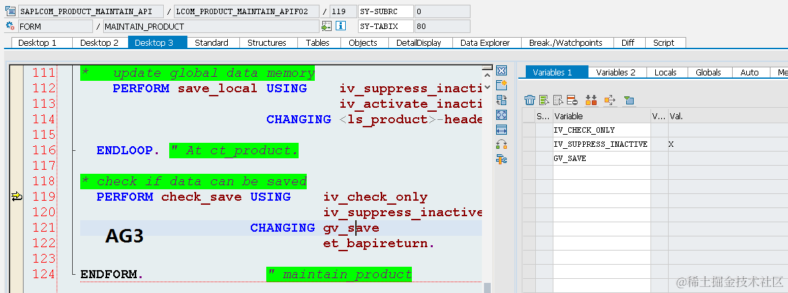
Task: Switch to the Locals tab
Action: click(665, 72)
